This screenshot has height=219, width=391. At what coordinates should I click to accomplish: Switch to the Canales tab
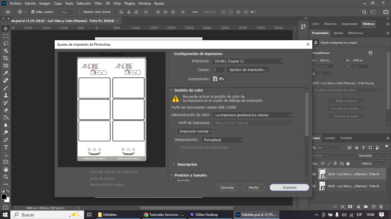click(330, 138)
